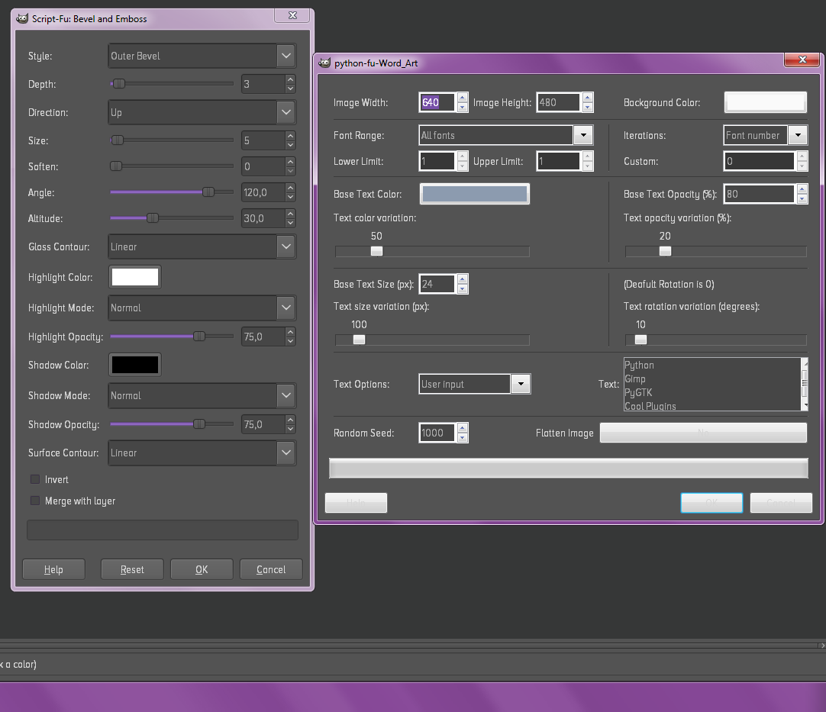
Task: Select the black Shadow Color swatch
Action: pos(134,365)
